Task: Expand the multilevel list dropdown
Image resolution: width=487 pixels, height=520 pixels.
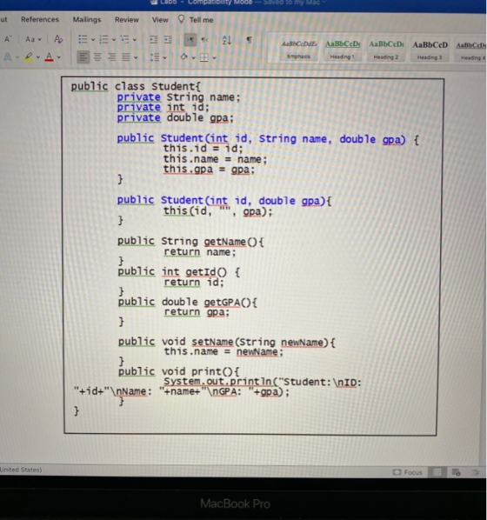Action: (x=135, y=40)
